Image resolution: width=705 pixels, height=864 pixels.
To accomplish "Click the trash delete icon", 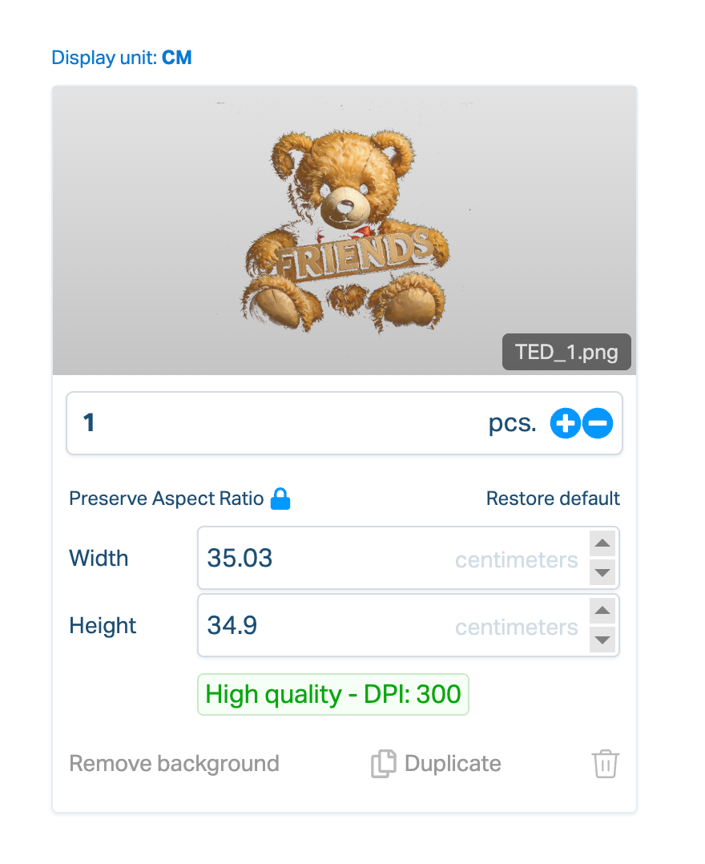I will [x=606, y=764].
